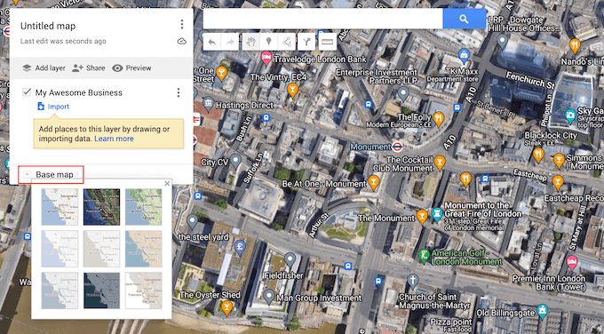Uncheck the My Awesome Business layer checkbox

[x=27, y=92]
